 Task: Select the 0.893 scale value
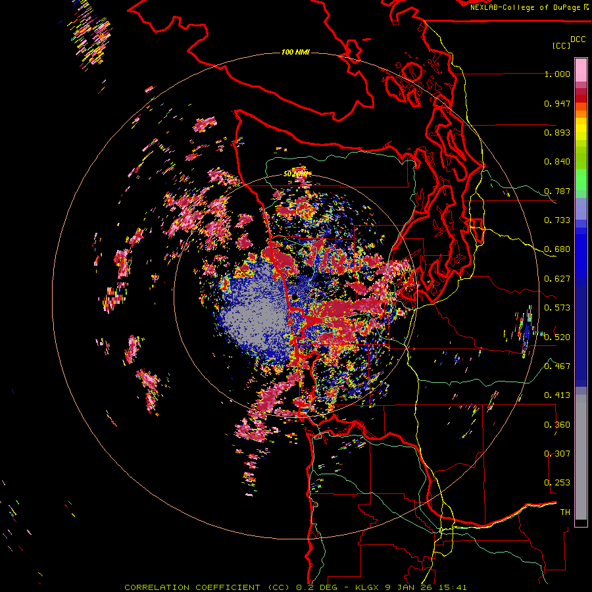tap(557, 132)
